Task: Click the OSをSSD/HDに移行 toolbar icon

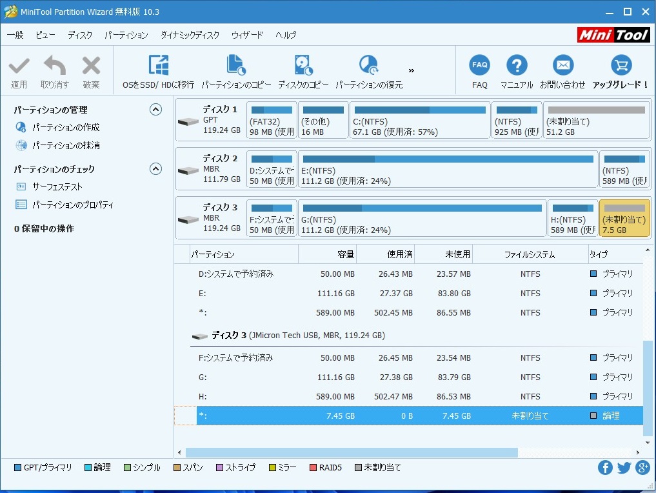Action: (x=158, y=66)
